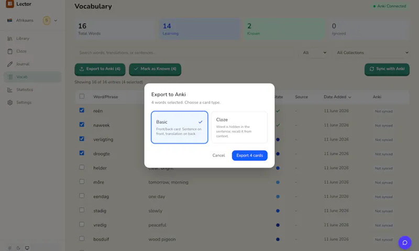This screenshot has height=251, width=419.
Task: Click the state dot in môre row
Action: (278, 182)
